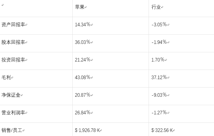Select the 投资回报率 row label
The height and width of the screenshot is (136, 214).
pos(13,60)
